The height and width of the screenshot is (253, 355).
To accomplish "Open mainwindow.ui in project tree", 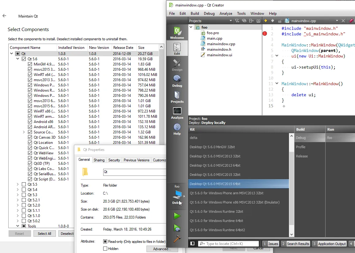I will [x=219, y=55].
